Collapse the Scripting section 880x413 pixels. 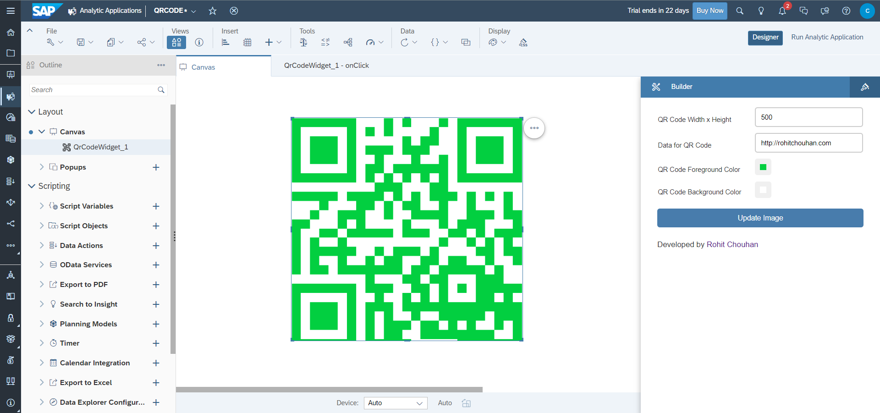[32, 186]
